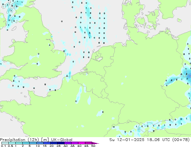The height and width of the screenshot is (147, 191).
Task: Click the '45' legend tick label
Action: click(86, 146)
